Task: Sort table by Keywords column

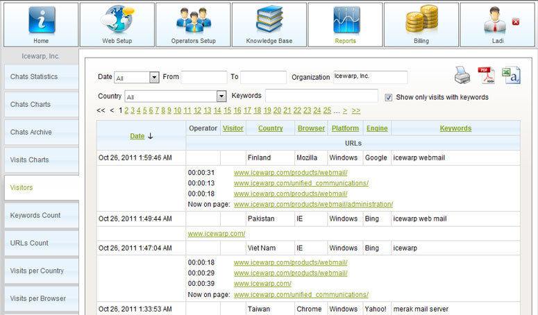Action: click(455, 128)
